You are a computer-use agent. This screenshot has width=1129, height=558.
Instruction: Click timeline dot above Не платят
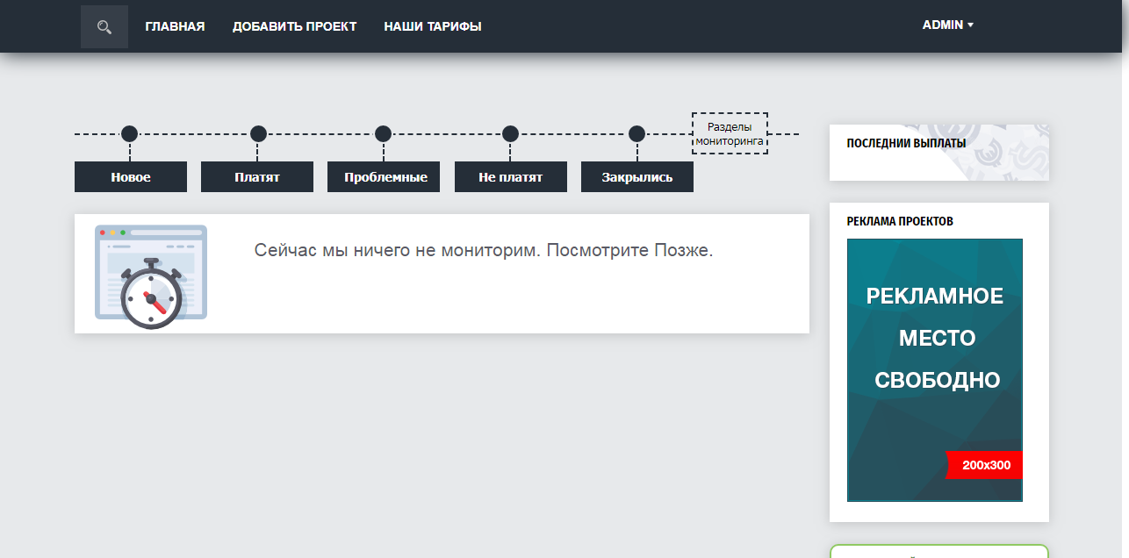pos(510,134)
